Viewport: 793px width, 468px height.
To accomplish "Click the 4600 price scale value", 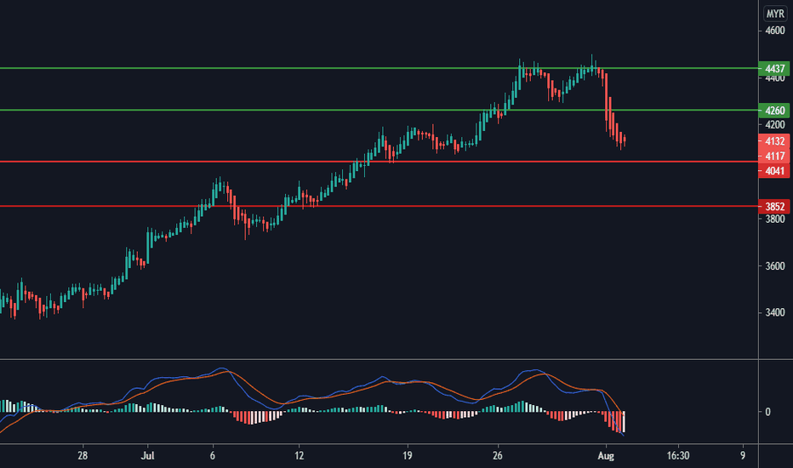I will [x=775, y=31].
